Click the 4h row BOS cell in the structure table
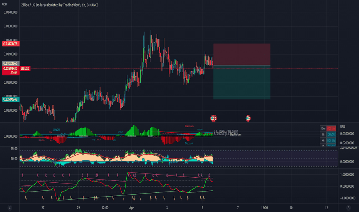The image size is (359, 212). click(331, 140)
